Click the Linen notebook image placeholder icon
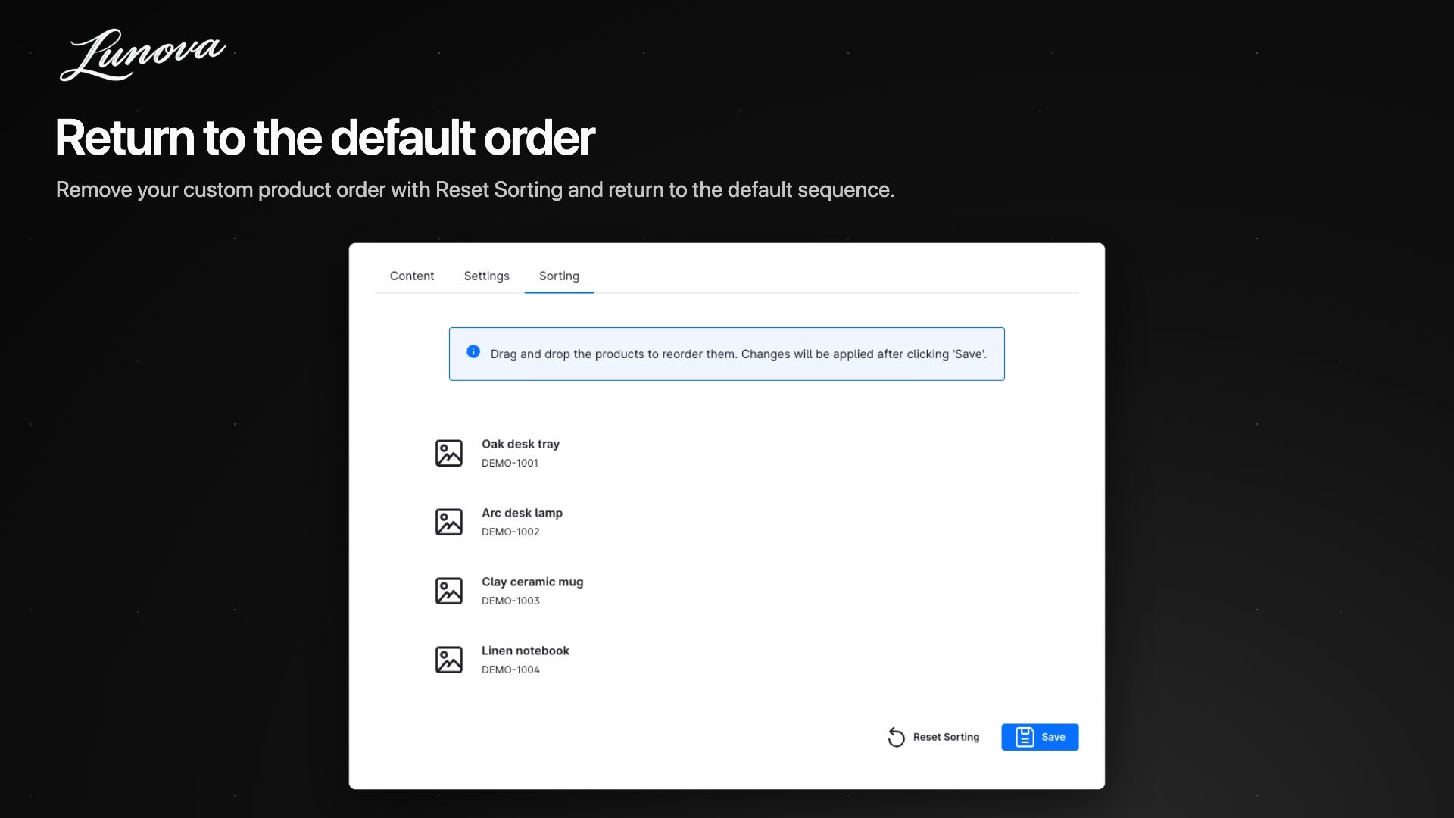1454x818 pixels. click(448, 660)
